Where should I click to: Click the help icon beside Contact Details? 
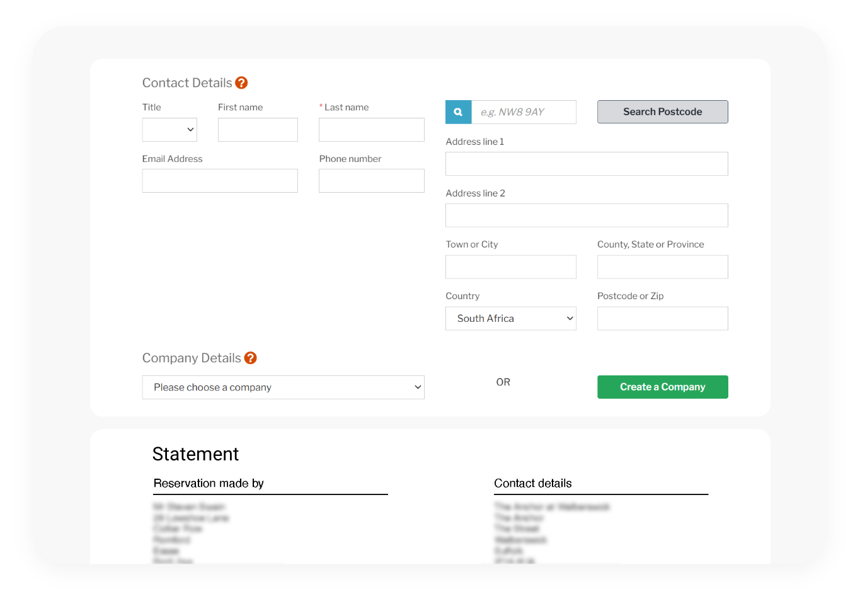coord(241,83)
